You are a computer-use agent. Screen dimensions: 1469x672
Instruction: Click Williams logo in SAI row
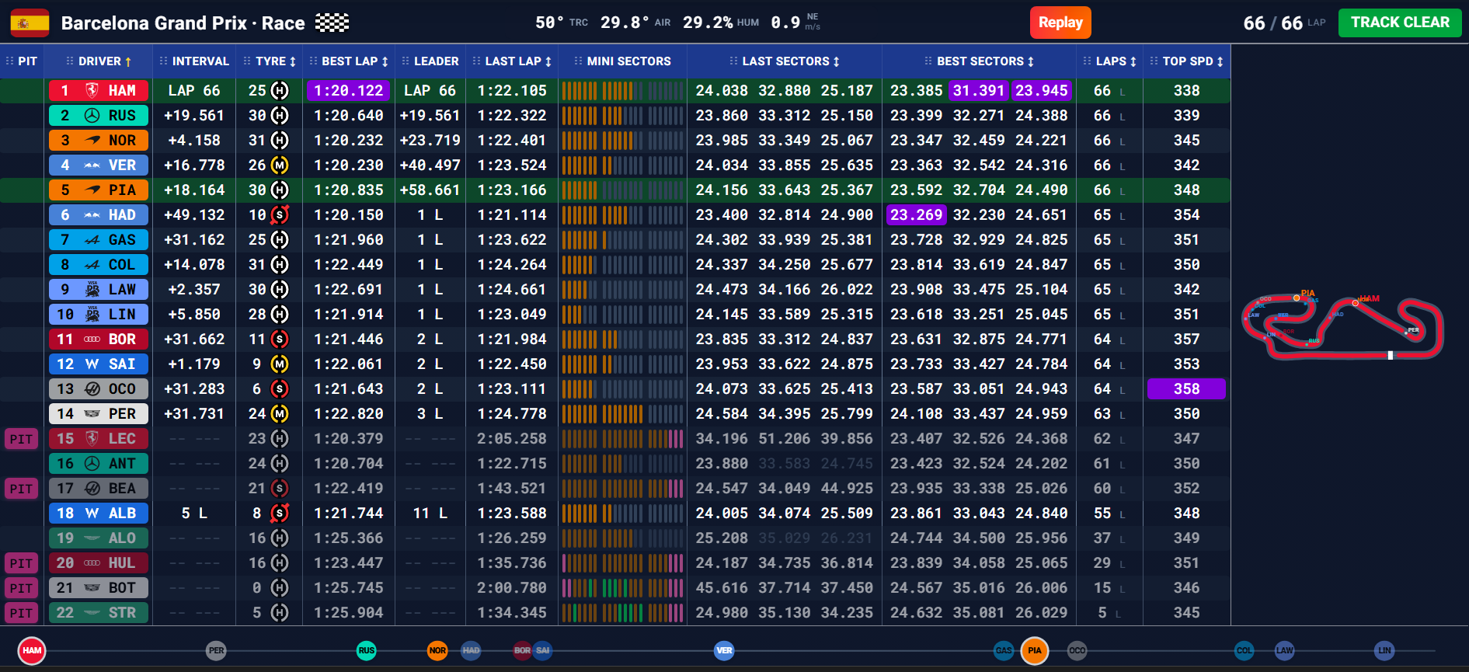coord(92,364)
